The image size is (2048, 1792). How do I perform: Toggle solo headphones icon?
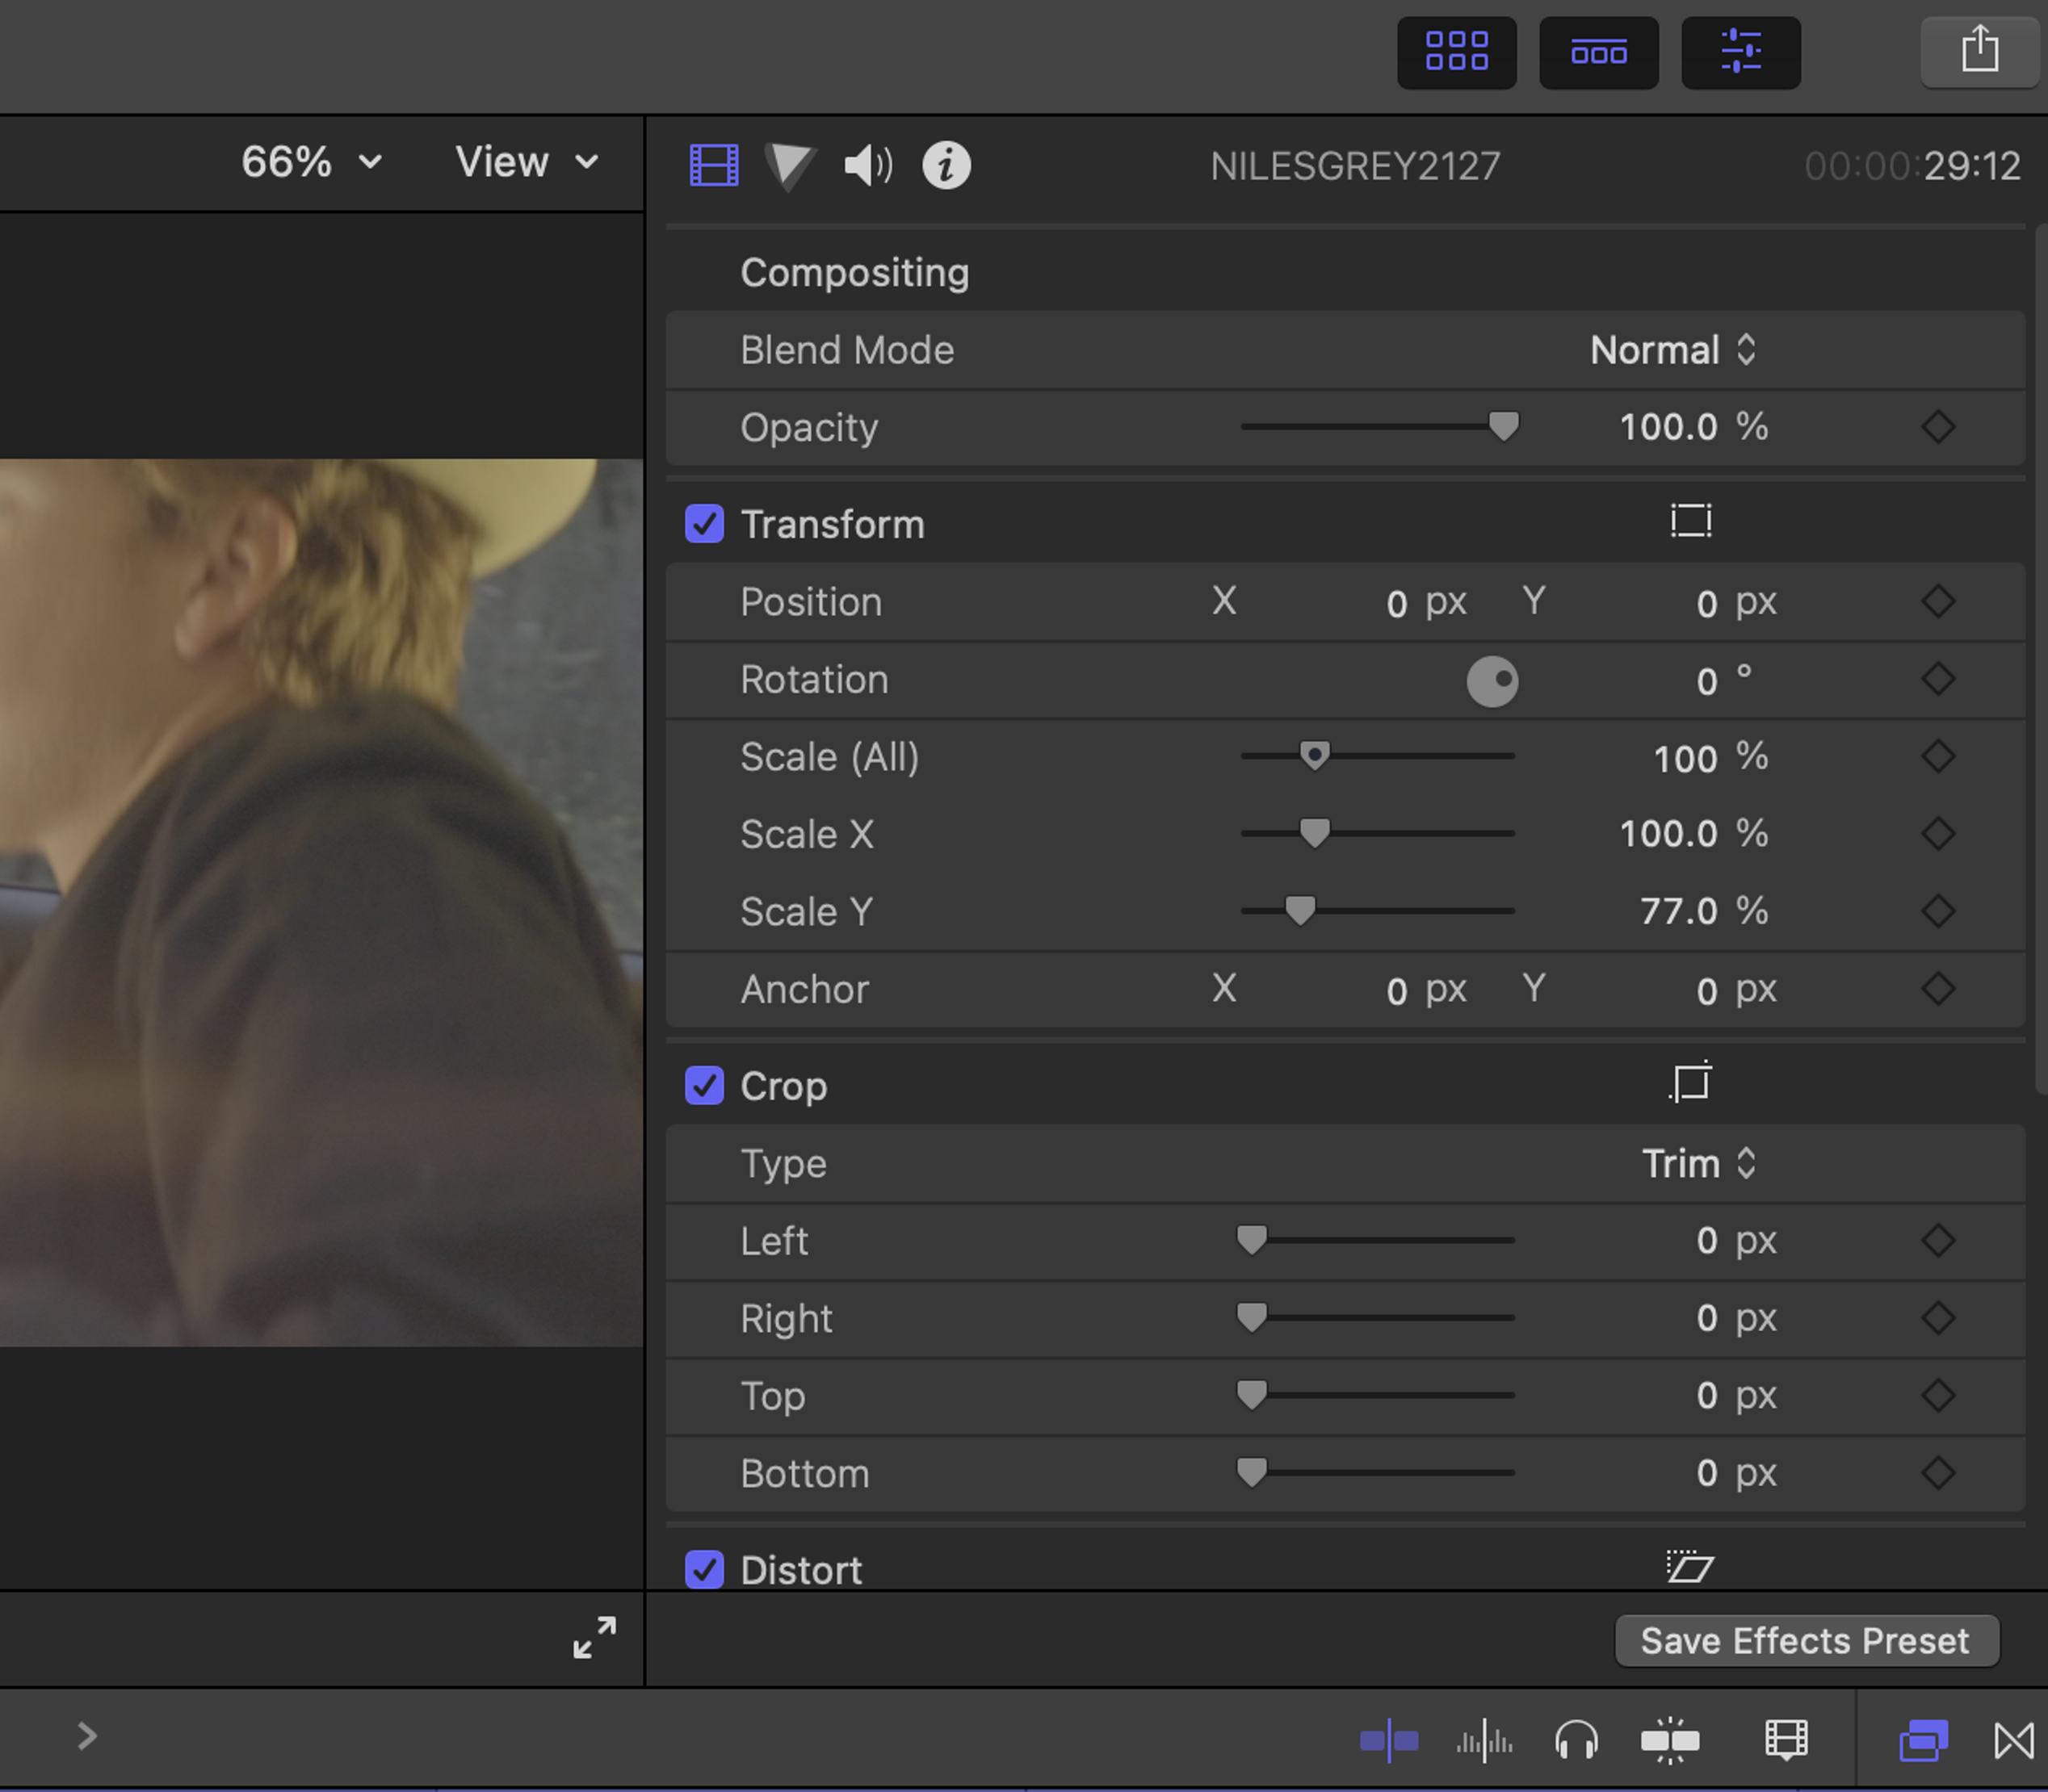point(1576,1741)
